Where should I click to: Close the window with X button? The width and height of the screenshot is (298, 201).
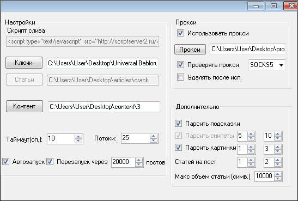coord(290,5)
